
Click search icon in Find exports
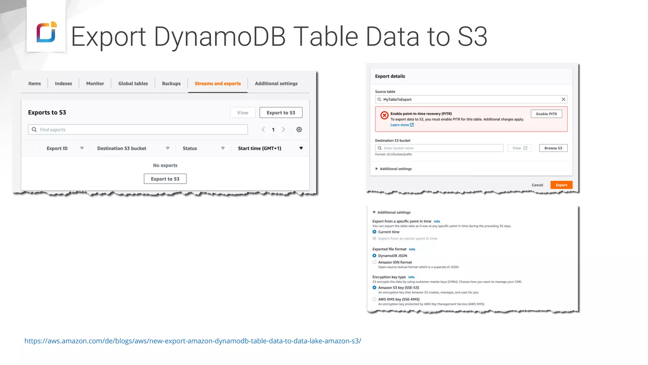(x=34, y=130)
